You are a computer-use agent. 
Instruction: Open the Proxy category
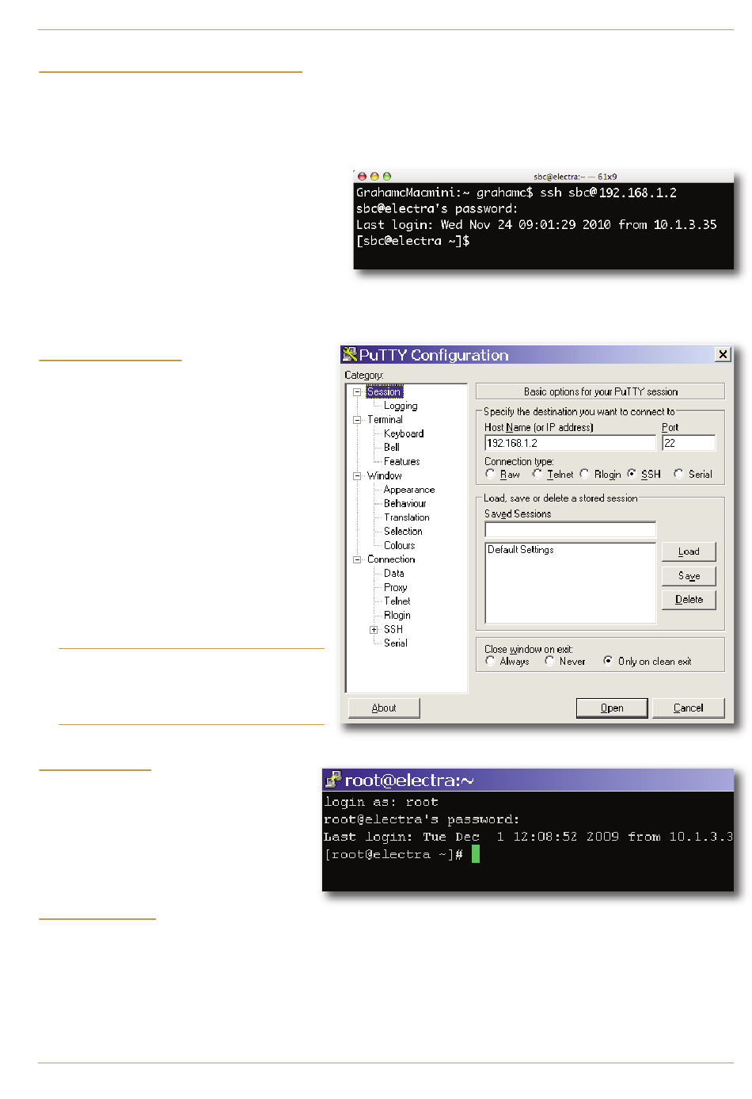(396, 587)
